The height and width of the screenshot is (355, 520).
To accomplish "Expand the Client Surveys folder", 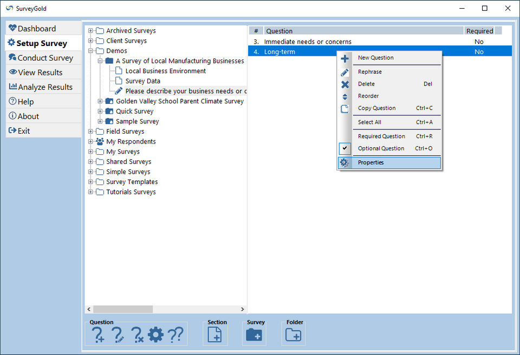I will [90, 41].
